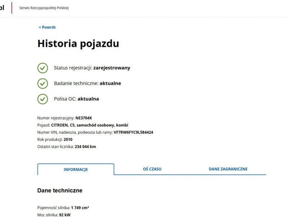The height and width of the screenshot is (217, 289).
Task: Click the Badanie techniczne checkmark icon
Action: pyautogui.click(x=43, y=84)
